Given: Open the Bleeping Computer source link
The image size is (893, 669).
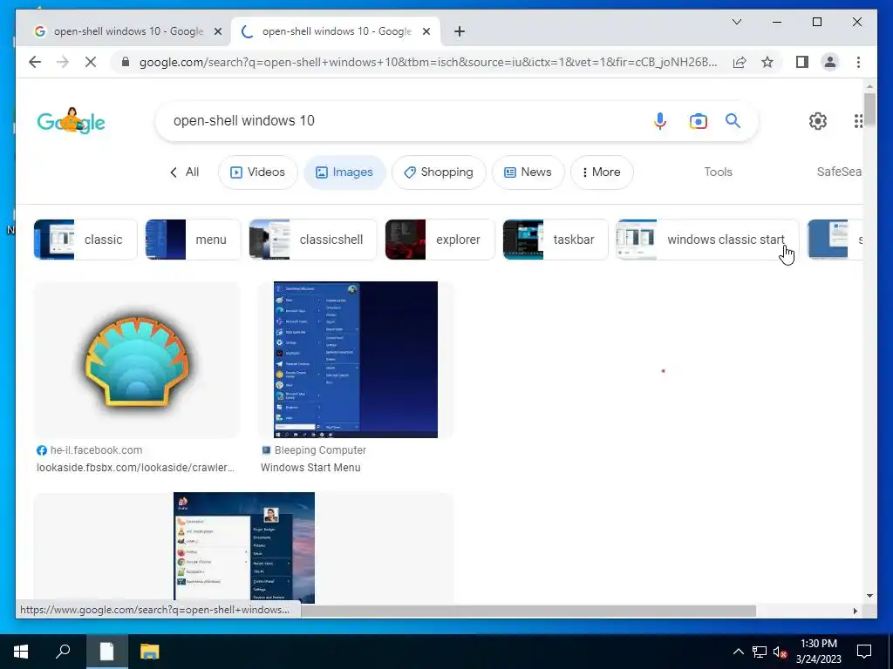Looking at the screenshot, I should pos(314,450).
